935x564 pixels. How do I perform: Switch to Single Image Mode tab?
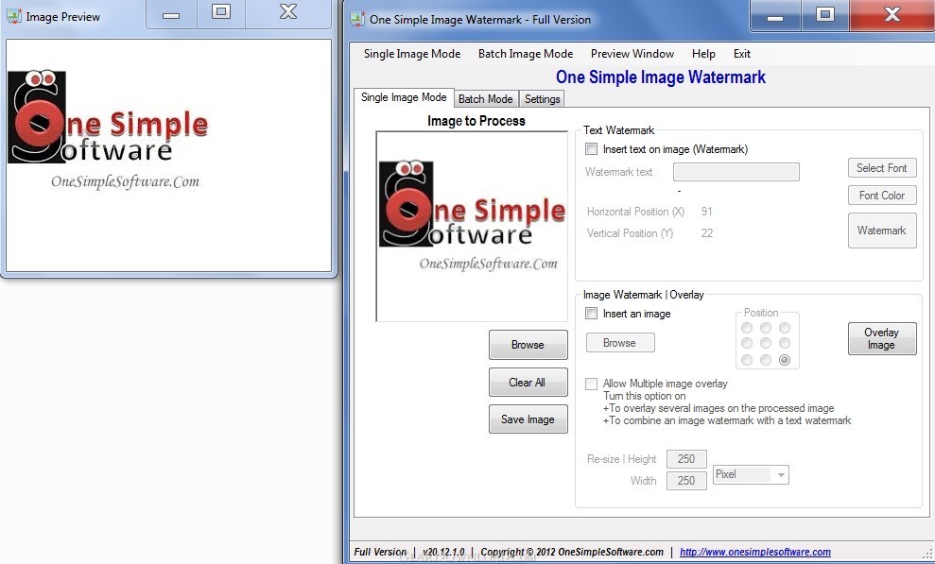[404, 97]
